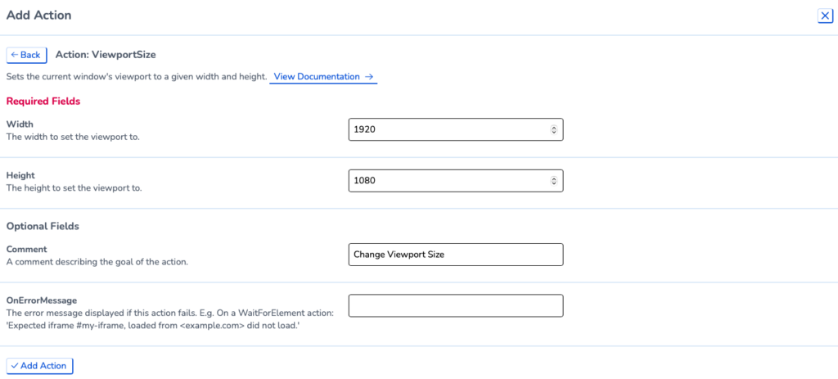Increase the Width value with stepper up arrow
This screenshot has width=838, height=379.
(x=554, y=127)
